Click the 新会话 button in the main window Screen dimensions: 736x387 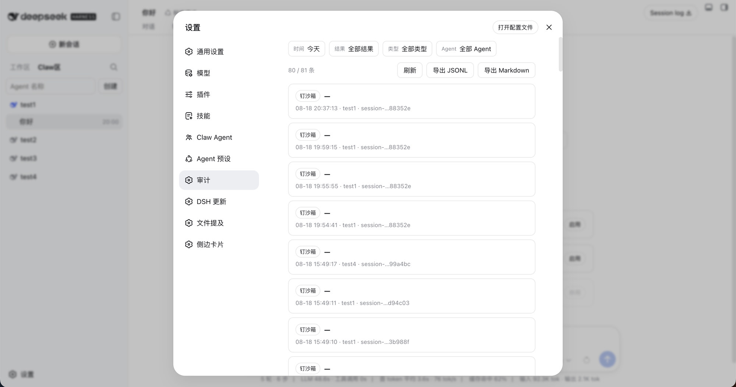tap(64, 44)
